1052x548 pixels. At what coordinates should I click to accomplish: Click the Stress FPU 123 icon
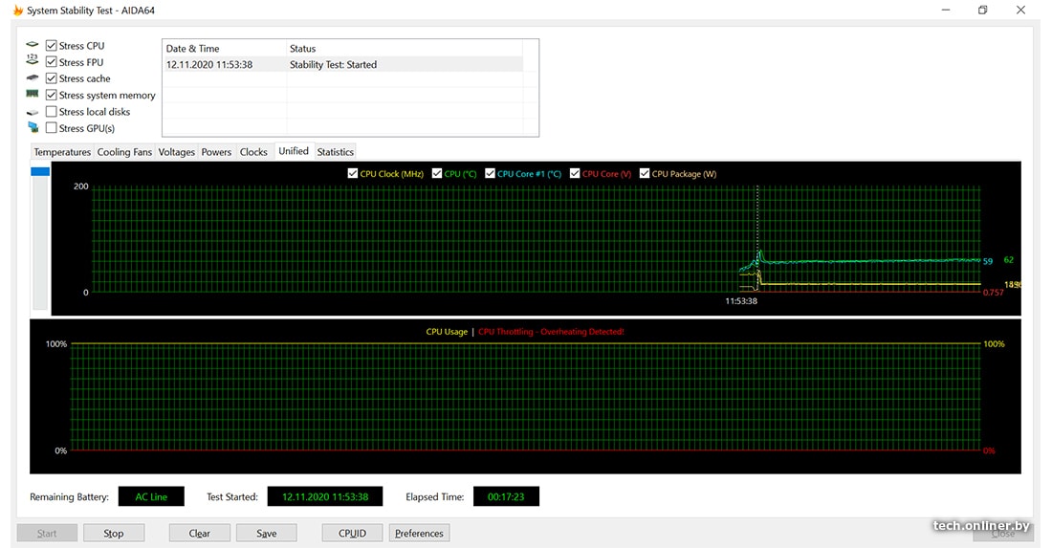tap(33, 60)
